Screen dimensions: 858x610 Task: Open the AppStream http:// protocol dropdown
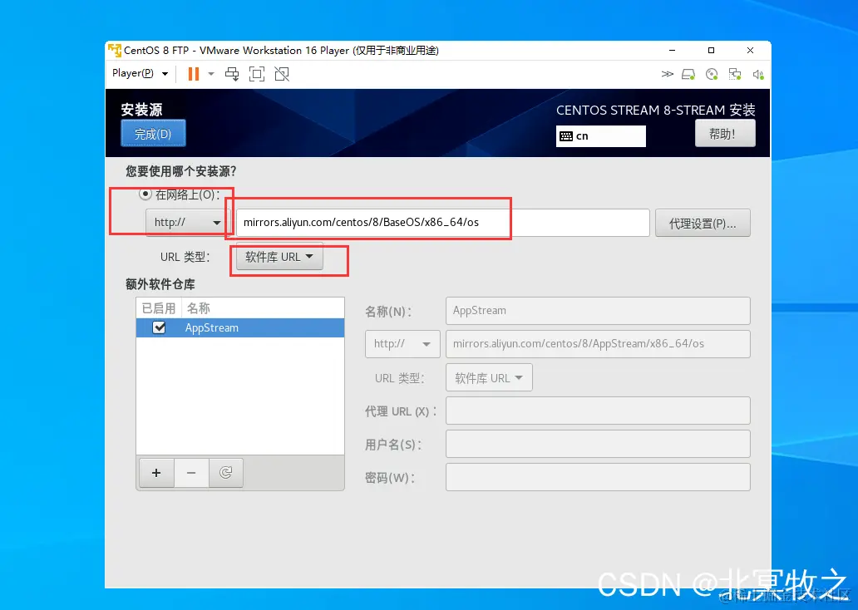click(x=402, y=344)
